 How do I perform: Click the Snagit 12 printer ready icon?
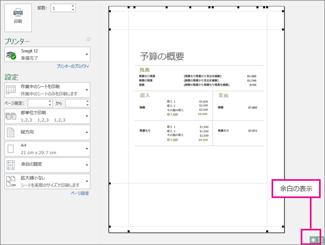tap(11, 55)
